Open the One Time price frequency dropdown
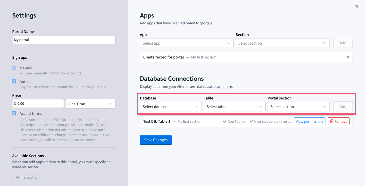Image resolution: width=365 pixels, height=186 pixels. tap(90, 104)
